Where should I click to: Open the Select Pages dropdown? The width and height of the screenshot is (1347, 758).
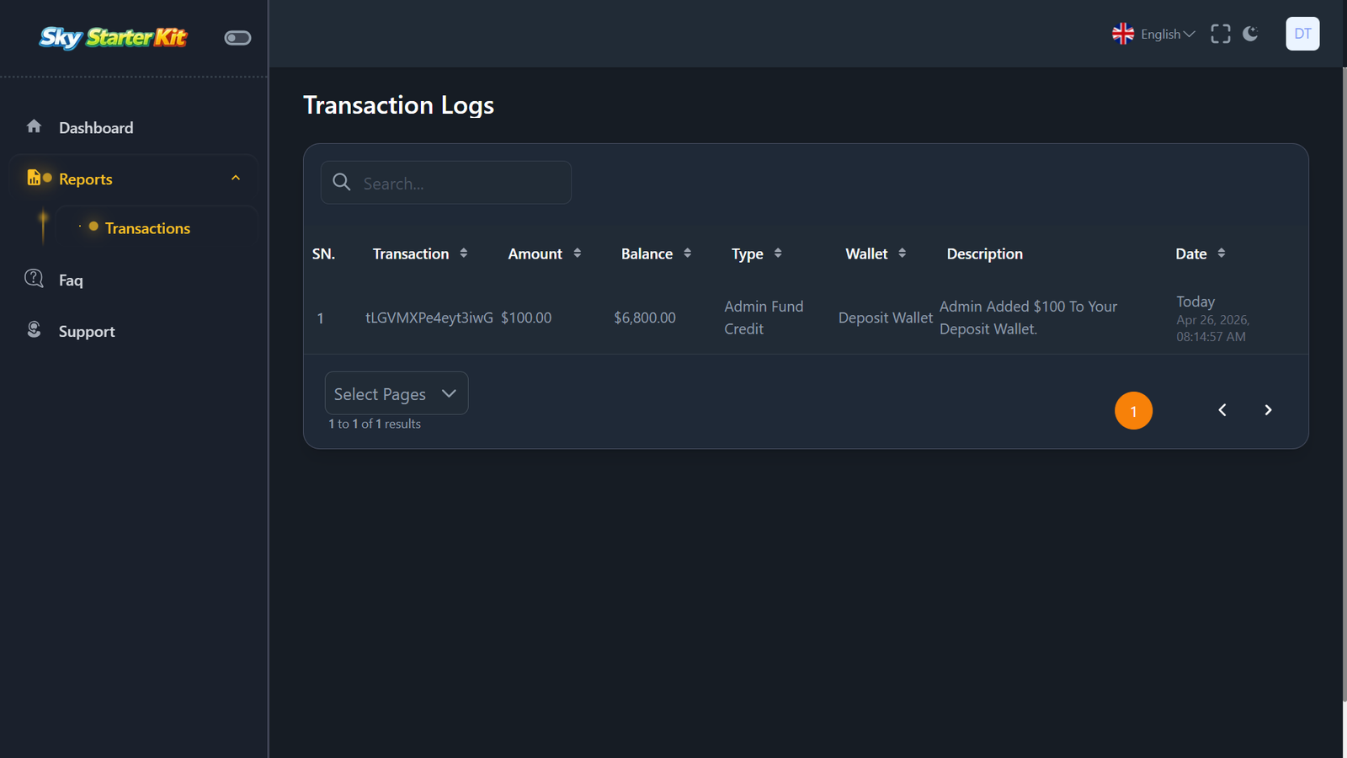coord(397,393)
